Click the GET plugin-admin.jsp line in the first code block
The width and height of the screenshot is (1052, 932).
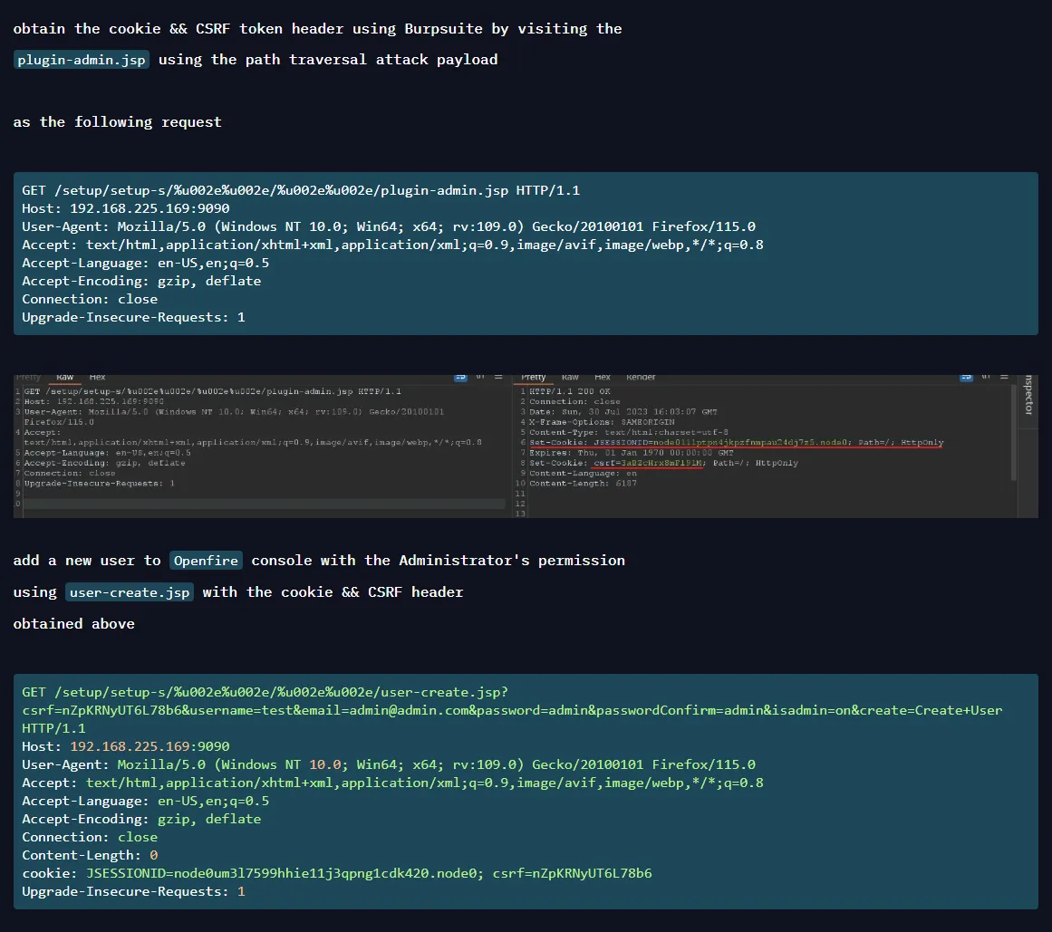click(301, 190)
